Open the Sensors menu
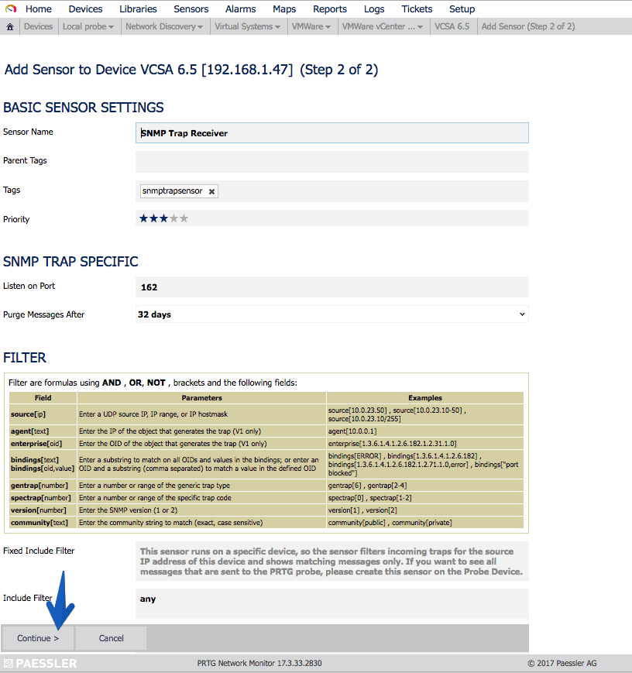Viewport: 632px width, 673px height. 191,9
